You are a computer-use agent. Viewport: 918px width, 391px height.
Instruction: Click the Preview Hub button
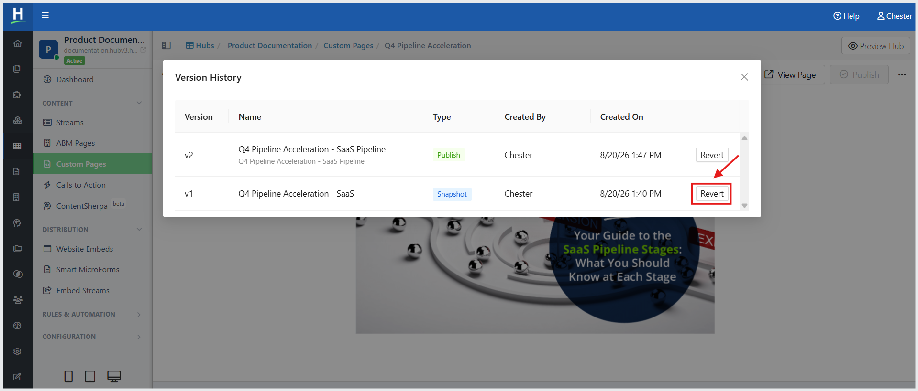pos(876,46)
